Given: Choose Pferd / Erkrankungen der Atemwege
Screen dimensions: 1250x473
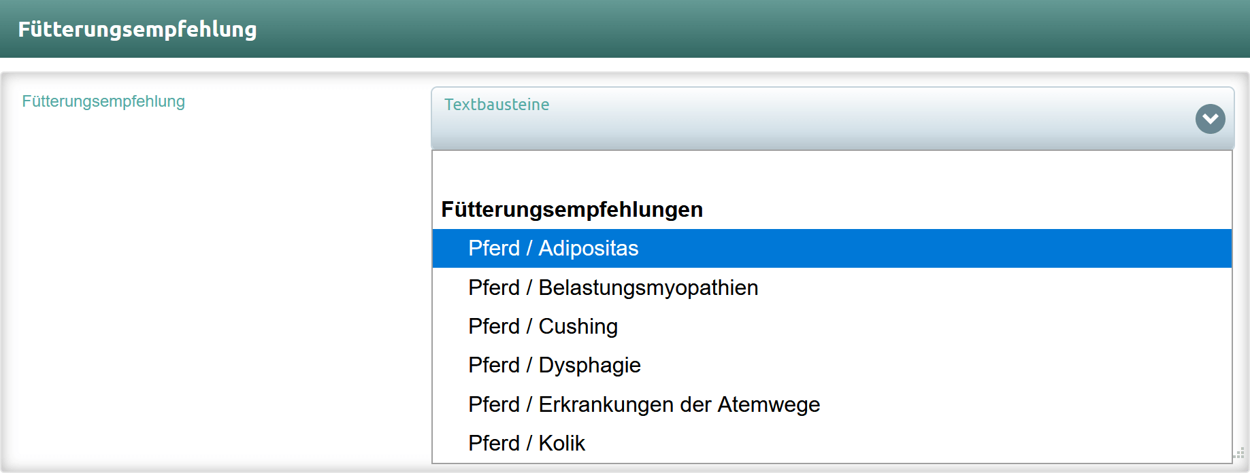Looking at the screenshot, I should (x=832, y=404).
